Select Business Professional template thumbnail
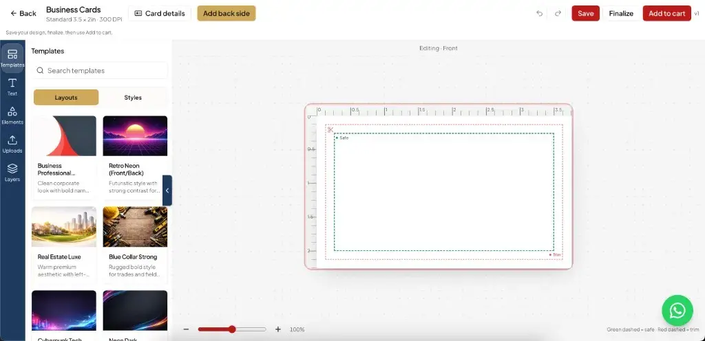This screenshot has width=705, height=341. click(64, 136)
